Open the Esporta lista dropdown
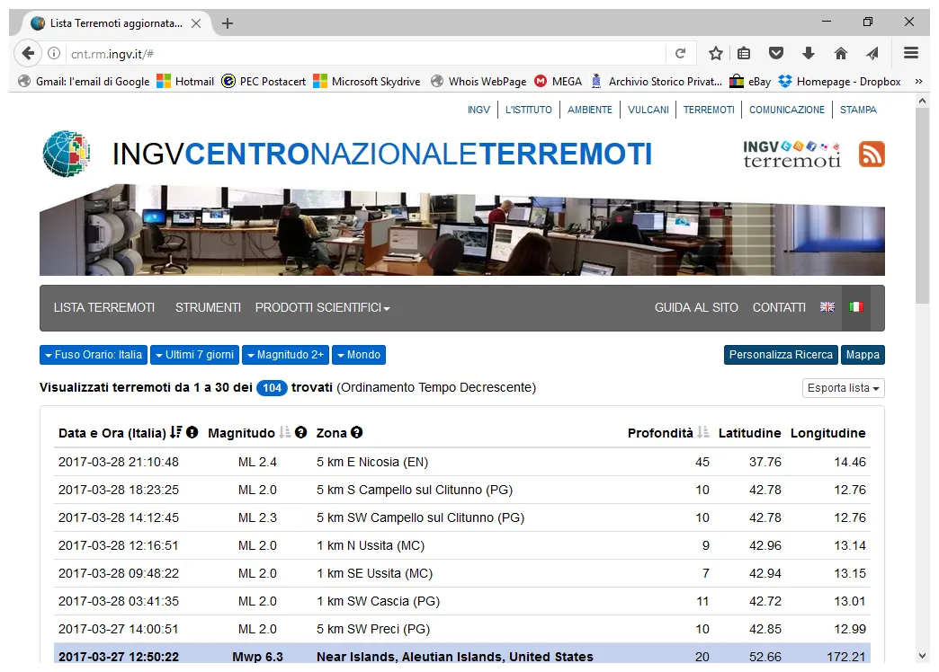939x672 pixels. [x=841, y=387]
